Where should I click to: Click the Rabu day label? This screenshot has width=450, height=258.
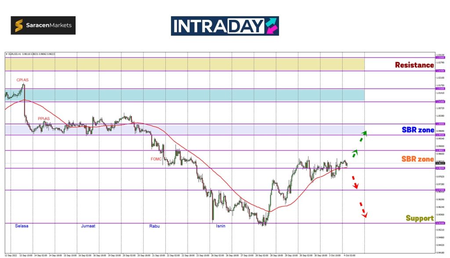(154, 226)
